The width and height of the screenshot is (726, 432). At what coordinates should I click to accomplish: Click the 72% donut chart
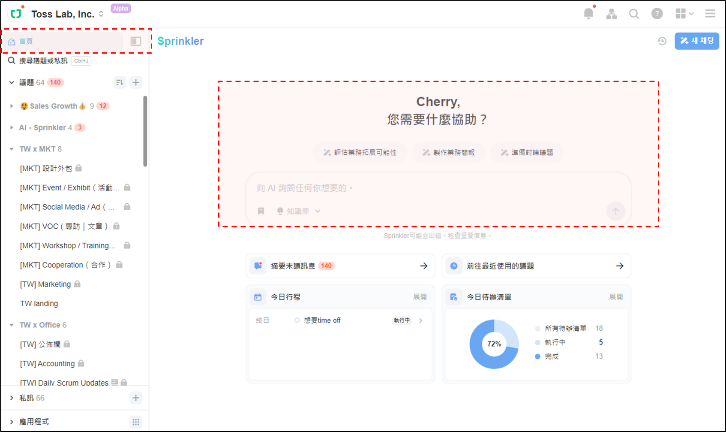(494, 344)
